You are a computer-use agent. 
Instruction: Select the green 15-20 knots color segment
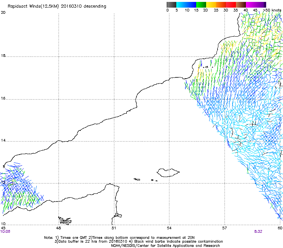201,5
